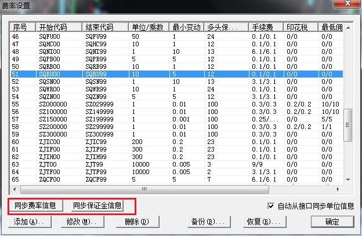362x236 pixels.
Task: Click the 修改(M)... button
Action: (82, 222)
